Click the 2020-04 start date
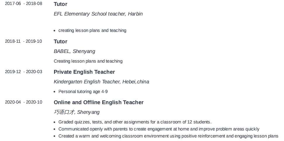 (13, 102)
